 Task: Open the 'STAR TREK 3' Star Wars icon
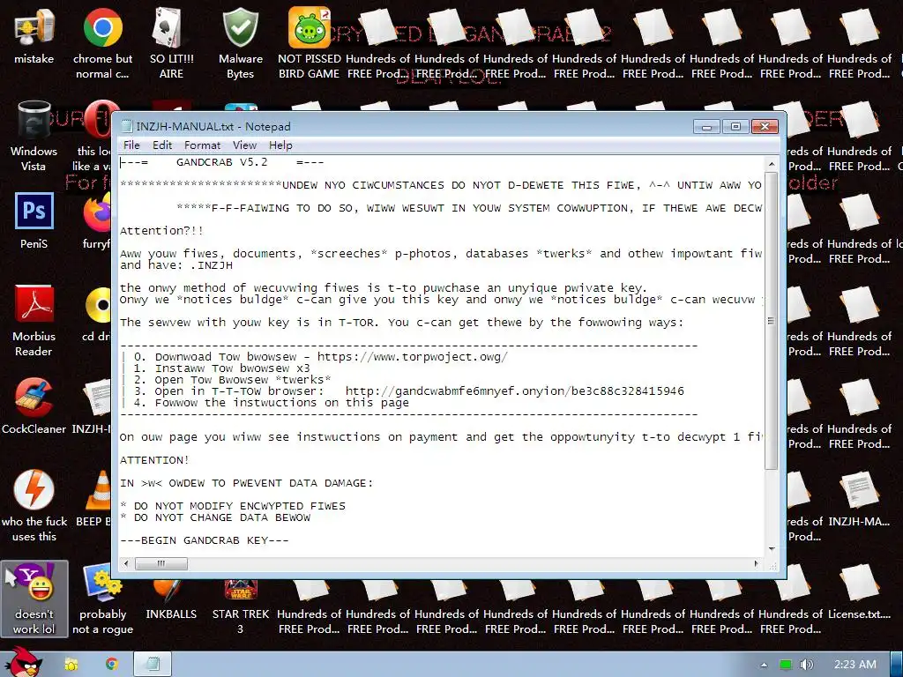tap(240, 605)
